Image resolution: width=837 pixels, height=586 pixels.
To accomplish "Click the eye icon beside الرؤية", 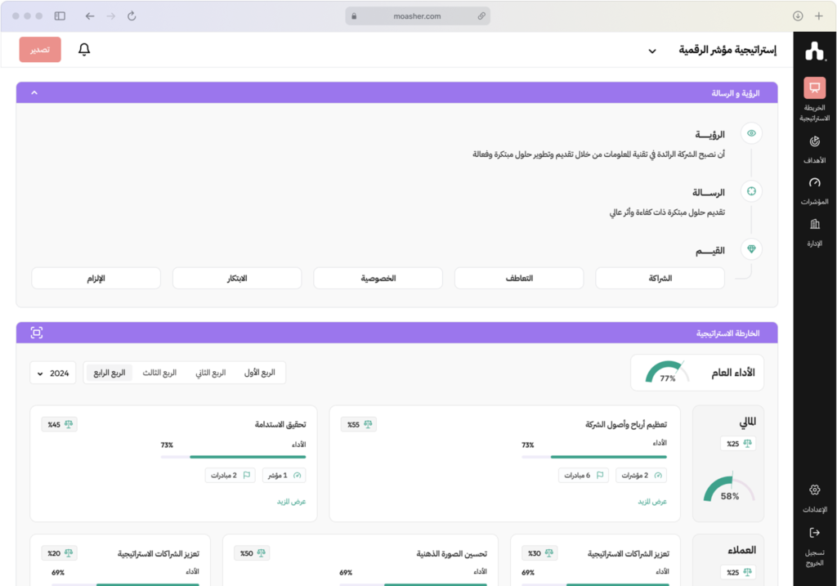I will coord(752,133).
